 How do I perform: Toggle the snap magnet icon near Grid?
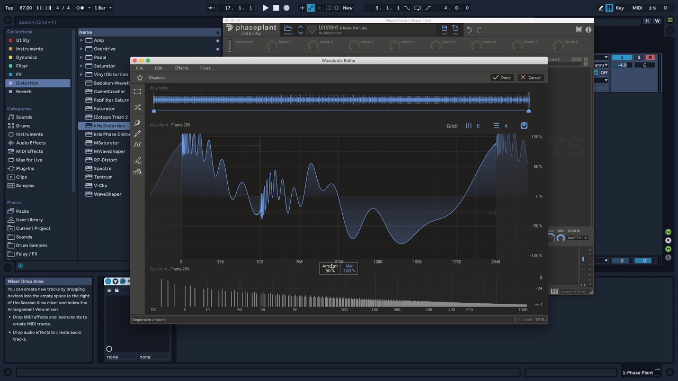(524, 125)
